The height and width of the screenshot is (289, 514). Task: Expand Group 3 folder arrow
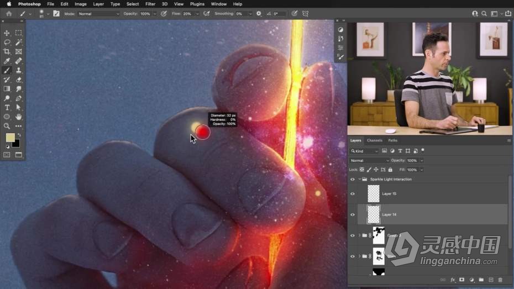tap(360, 235)
